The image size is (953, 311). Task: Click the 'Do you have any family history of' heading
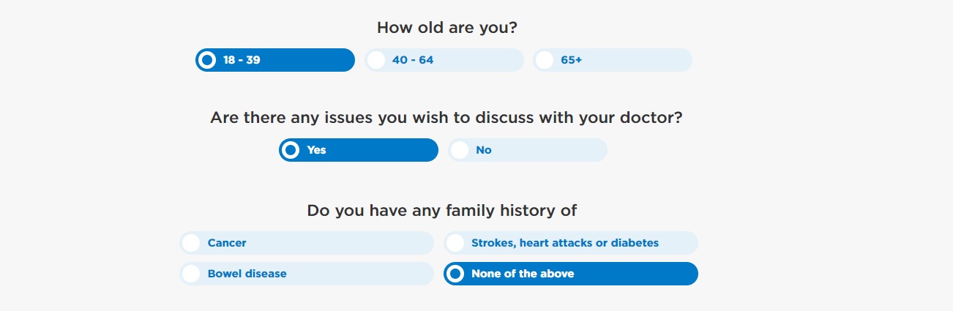pyautogui.click(x=442, y=211)
